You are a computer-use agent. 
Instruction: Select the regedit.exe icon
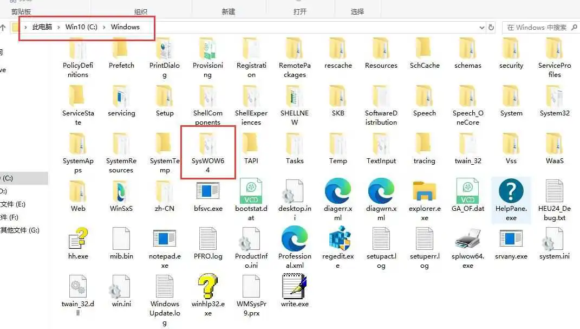(x=338, y=238)
